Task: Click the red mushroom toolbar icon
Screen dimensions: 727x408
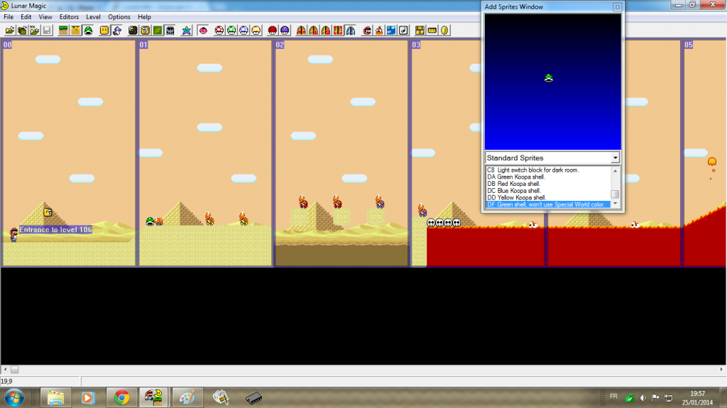Action: point(219,31)
